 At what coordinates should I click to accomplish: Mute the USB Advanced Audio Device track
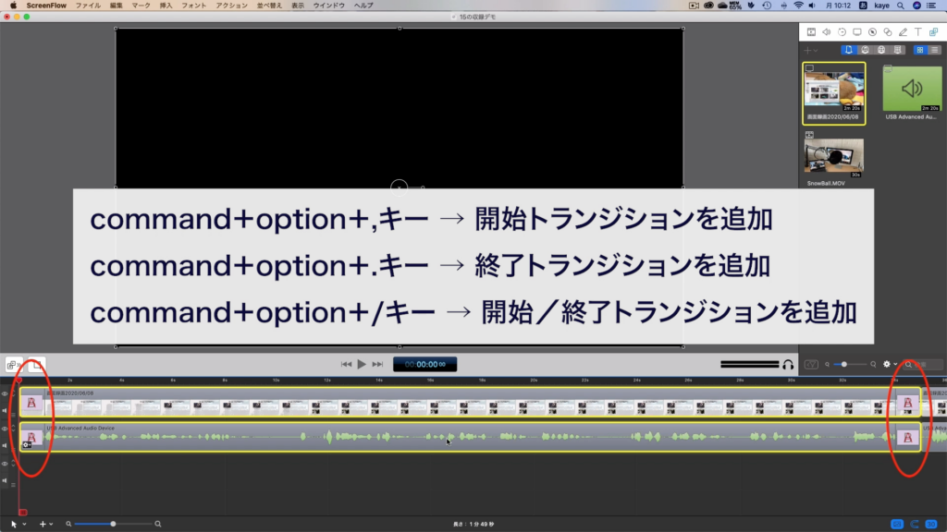[5, 445]
